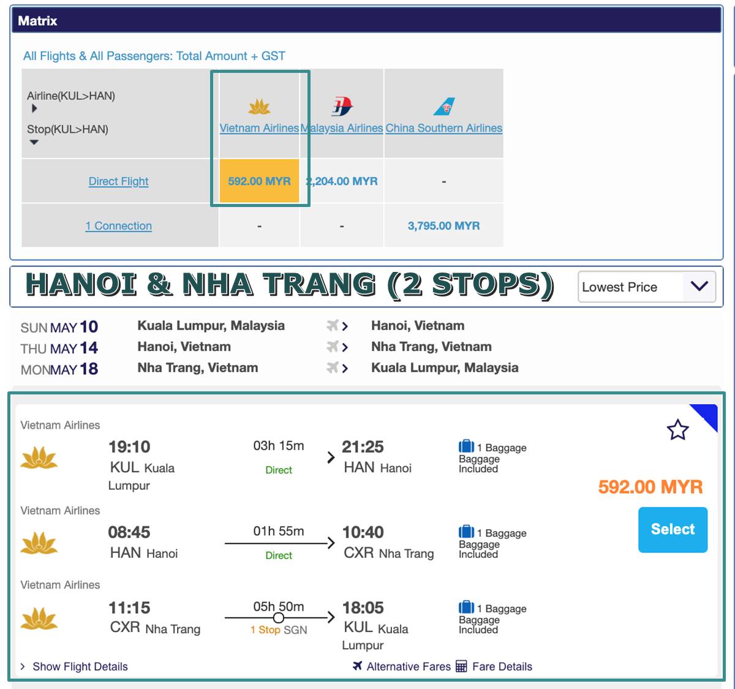Click the Airline(KUL>HAN) label
The height and width of the screenshot is (689, 735).
pos(71,96)
